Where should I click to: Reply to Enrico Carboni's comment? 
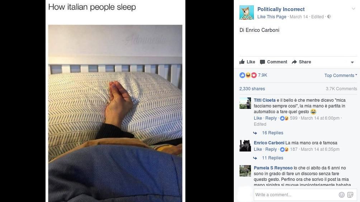(271, 149)
